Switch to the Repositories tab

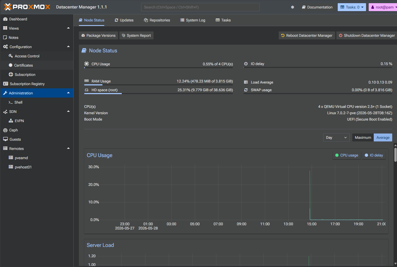[157, 20]
